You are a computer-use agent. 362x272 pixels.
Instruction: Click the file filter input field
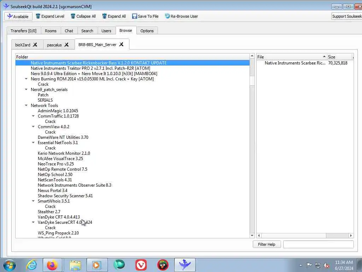tap(319, 244)
